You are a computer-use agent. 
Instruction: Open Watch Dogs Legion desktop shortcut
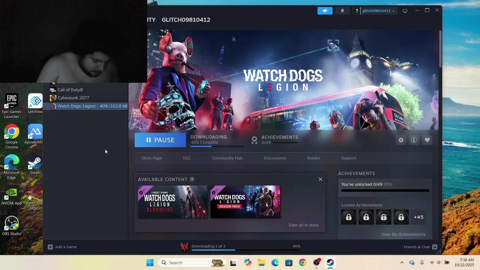tap(34, 198)
